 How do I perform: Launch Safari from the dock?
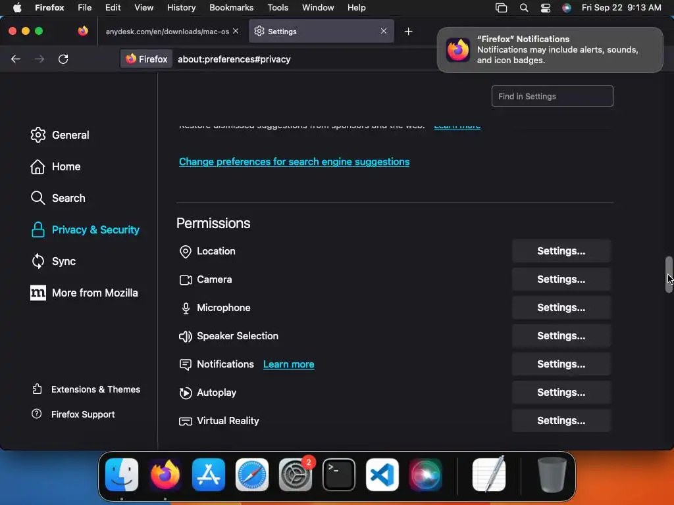pyautogui.click(x=252, y=475)
